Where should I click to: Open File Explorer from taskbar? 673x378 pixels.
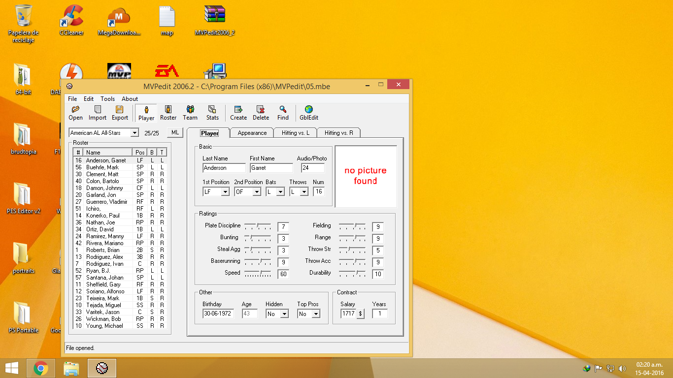coord(71,368)
